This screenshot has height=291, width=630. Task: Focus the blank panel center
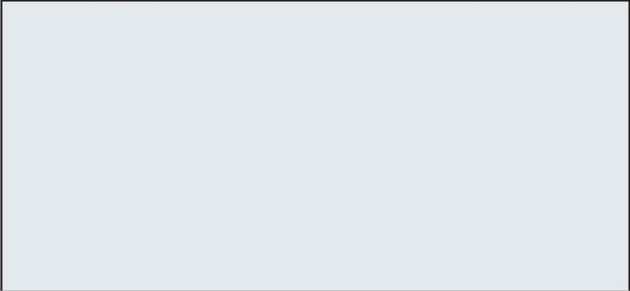[x=315, y=145]
